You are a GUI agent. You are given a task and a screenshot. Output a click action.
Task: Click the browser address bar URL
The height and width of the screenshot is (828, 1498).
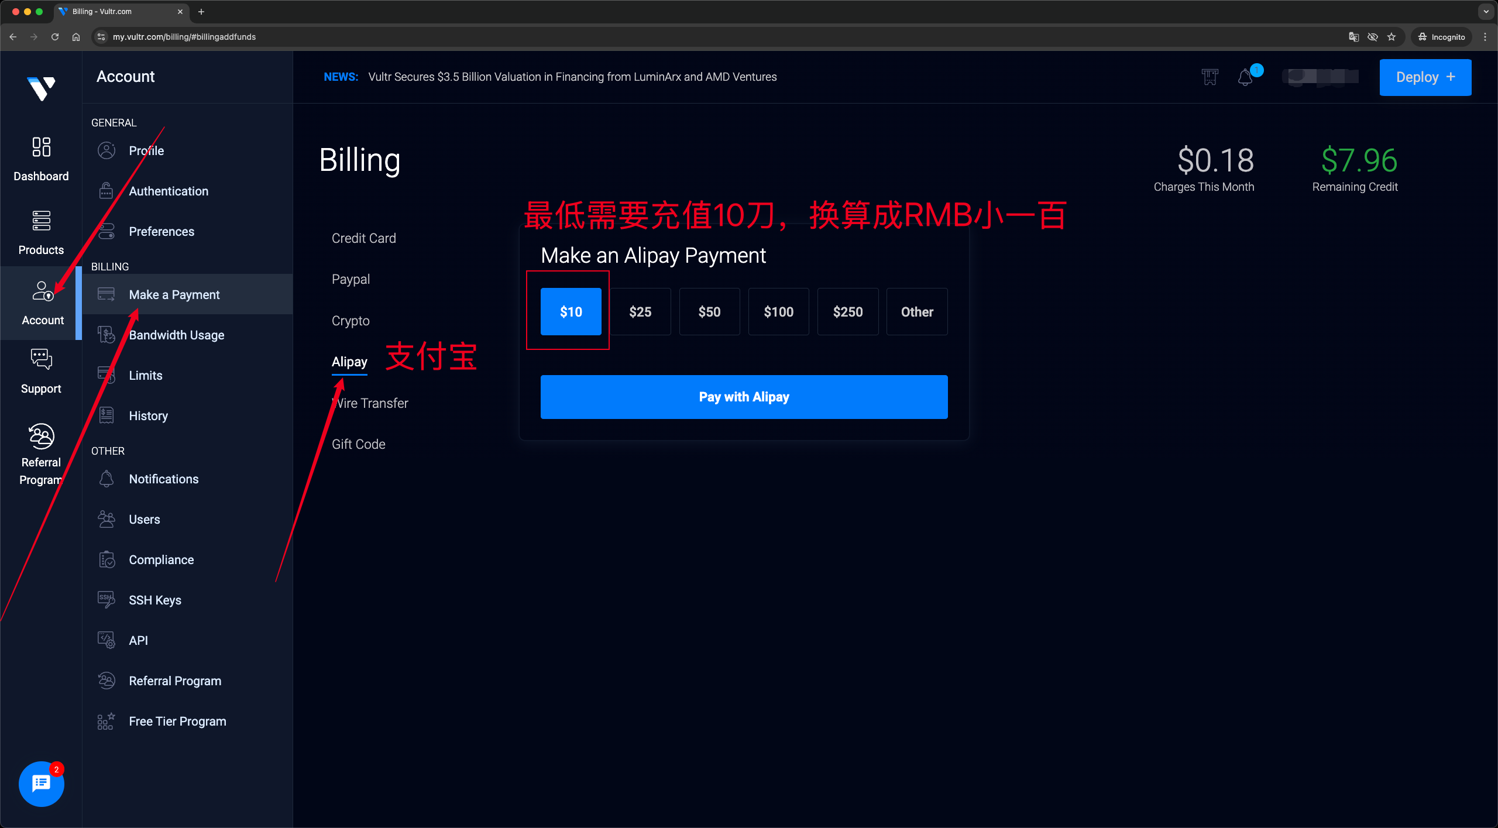tap(184, 37)
